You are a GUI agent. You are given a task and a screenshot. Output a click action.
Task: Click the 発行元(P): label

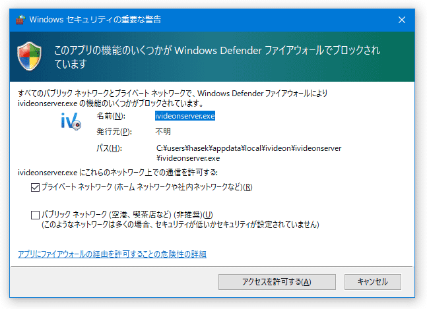(x=114, y=132)
